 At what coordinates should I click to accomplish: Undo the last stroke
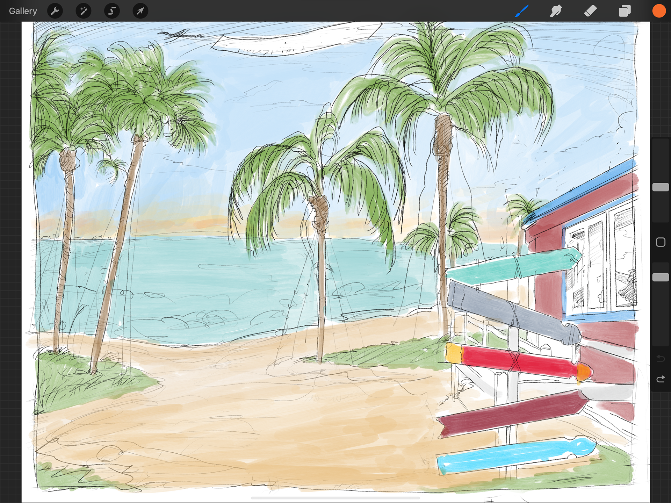tap(661, 358)
